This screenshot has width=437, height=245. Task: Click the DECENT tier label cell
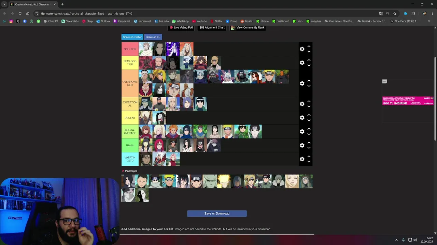point(130,118)
